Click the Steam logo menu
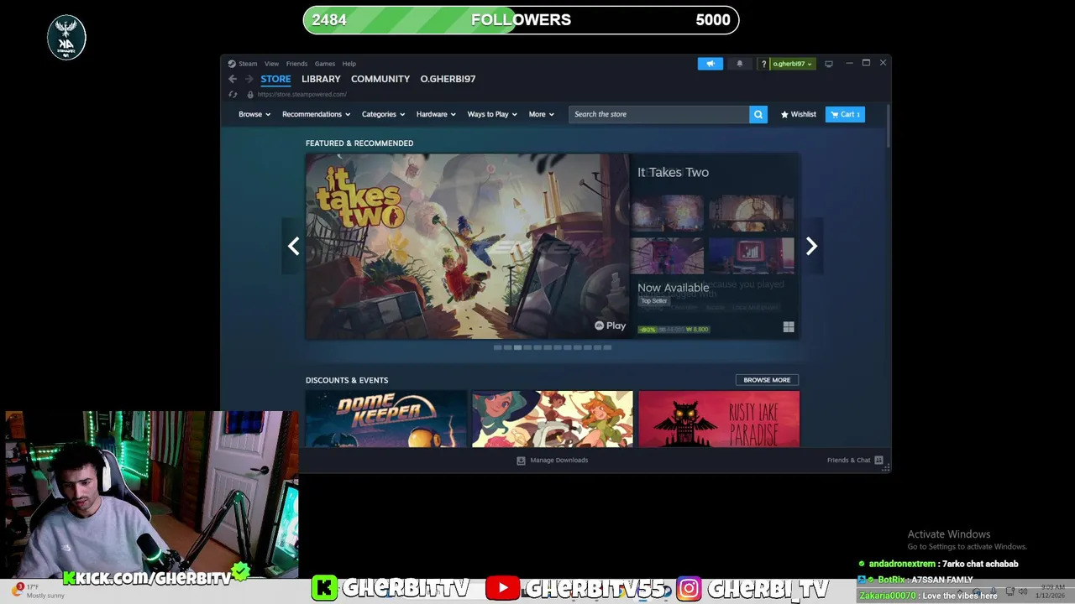 point(243,64)
